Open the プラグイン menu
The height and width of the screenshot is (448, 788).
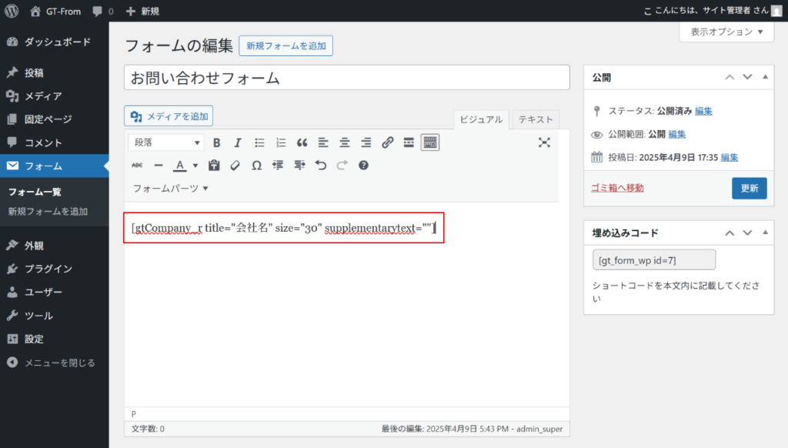55,269
